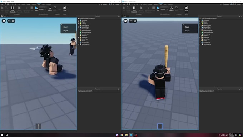Toggle the Mute audio button in left window
Viewport: 243px width, 137px height.
[x=65, y=9]
